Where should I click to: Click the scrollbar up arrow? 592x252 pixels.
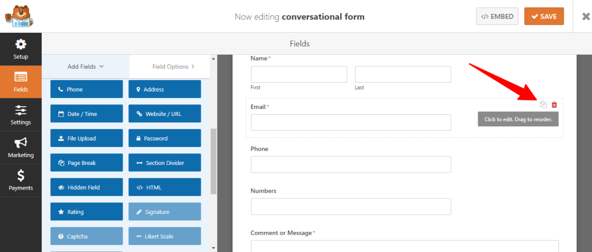click(213, 59)
